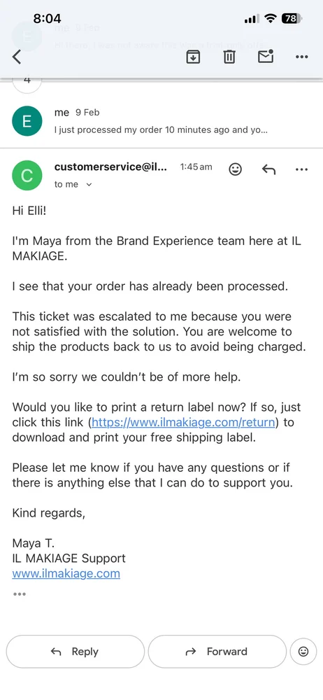
Task: Tap the emoji reaction button beside Forward
Action: [303, 651]
